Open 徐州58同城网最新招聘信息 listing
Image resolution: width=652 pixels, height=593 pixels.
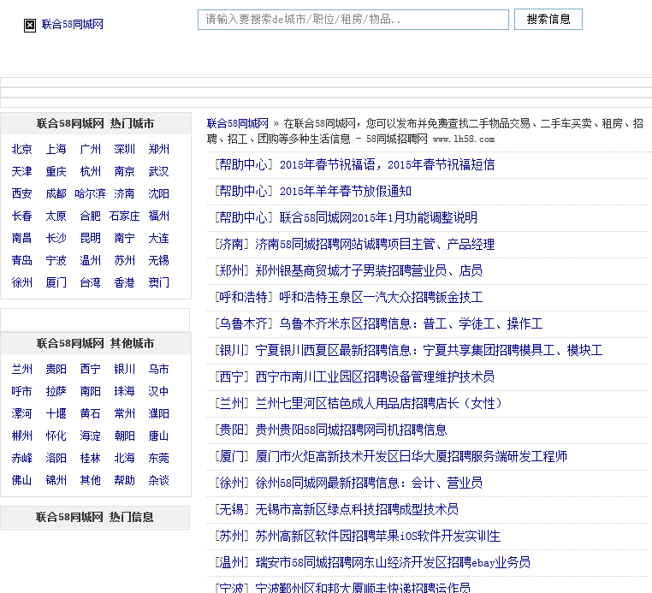(x=369, y=483)
